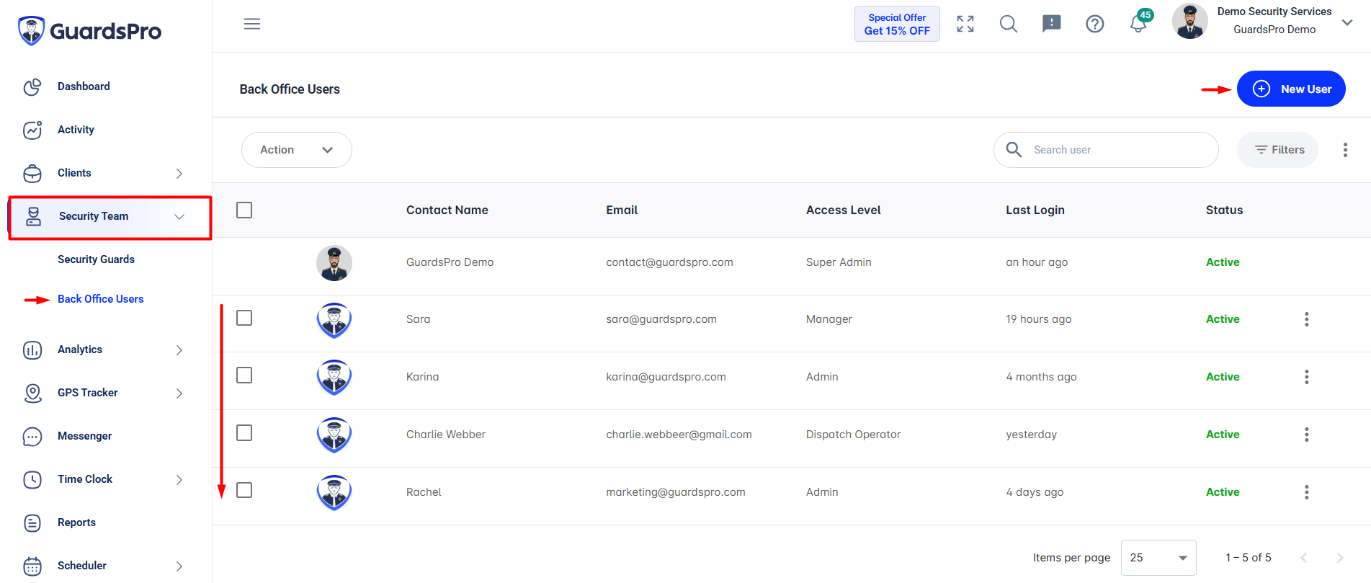Screen dimensions: 1371x583
Task: Go to Dashboard menu label
Action: click(84, 86)
